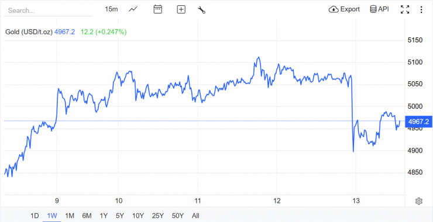The height and width of the screenshot is (222, 433).
Task: Click the green 12.2 (+0.247%) change
Action: pyautogui.click(x=104, y=32)
